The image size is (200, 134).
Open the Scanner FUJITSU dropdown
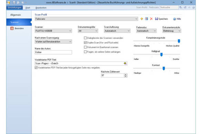pyautogui.click(x=53, y=31)
